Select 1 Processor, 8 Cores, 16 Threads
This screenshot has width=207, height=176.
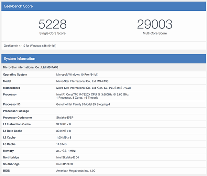[77, 98]
